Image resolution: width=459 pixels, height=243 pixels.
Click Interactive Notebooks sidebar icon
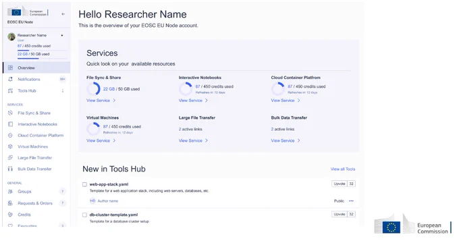10,124
